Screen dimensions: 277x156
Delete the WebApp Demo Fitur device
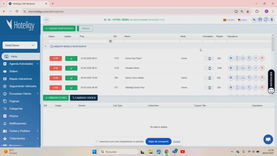point(262,88)
